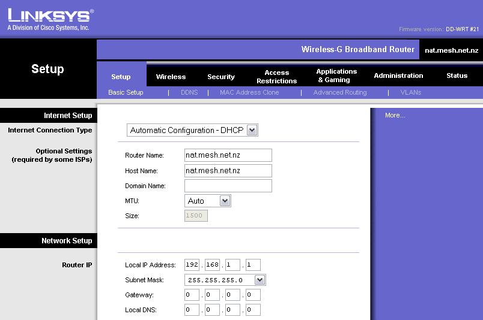Image resolution: width=483 pixels, height=320 pixels.
Task: Switch to the Administration tab
Action: click(398, 76)
